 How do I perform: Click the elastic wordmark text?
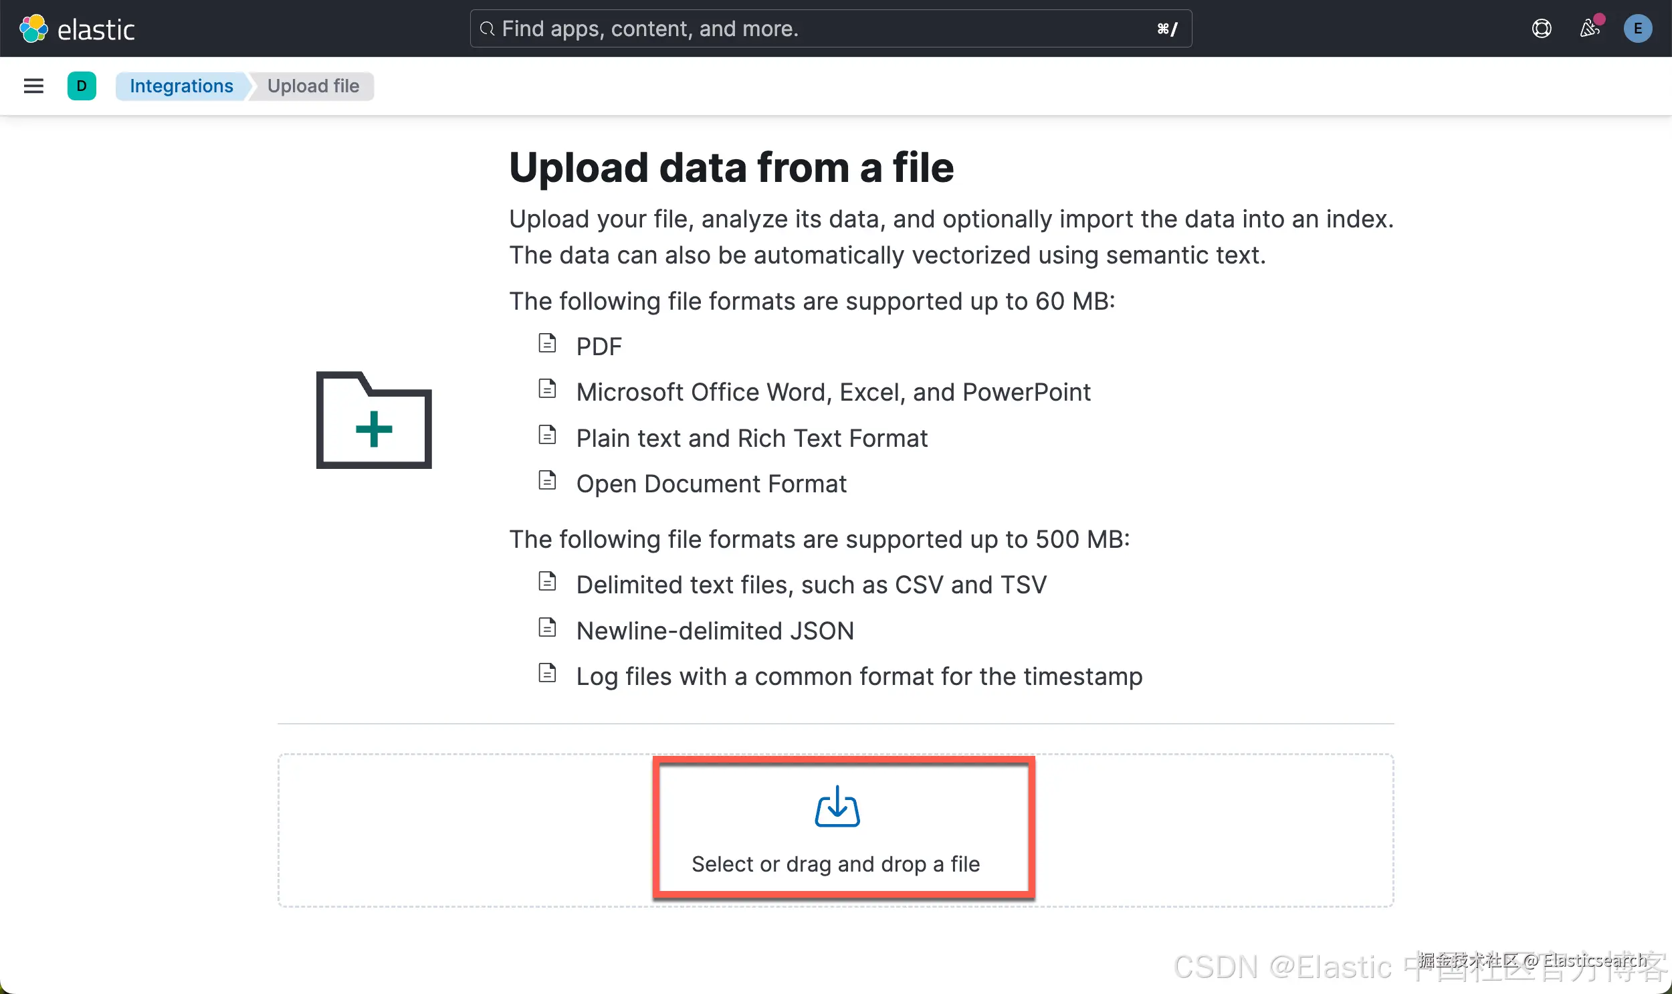tap(96, 30)
